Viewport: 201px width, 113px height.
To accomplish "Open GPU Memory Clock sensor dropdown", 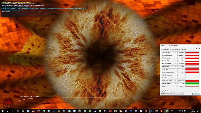I will (176, 55).
